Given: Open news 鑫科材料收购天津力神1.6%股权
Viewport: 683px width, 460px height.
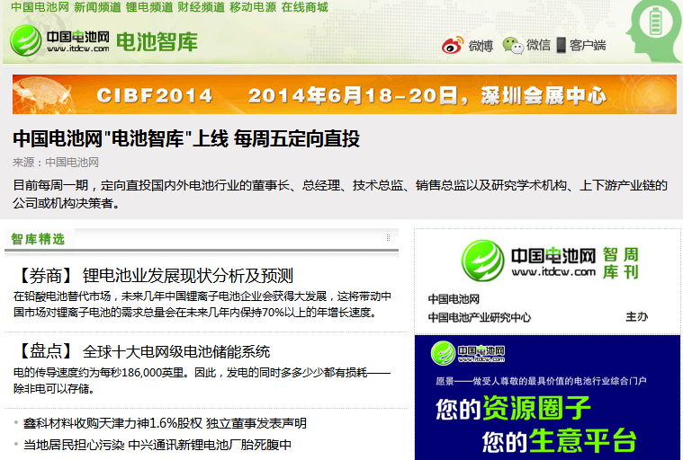Looking at the screenshot, I should tap(165, 423).
